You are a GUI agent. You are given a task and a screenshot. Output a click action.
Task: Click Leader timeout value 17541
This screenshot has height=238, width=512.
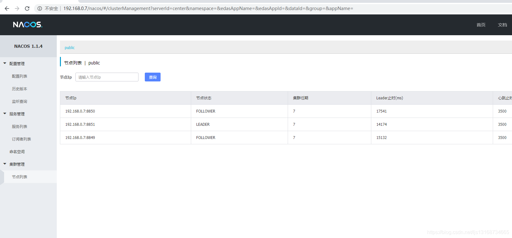tap(381, 111)
